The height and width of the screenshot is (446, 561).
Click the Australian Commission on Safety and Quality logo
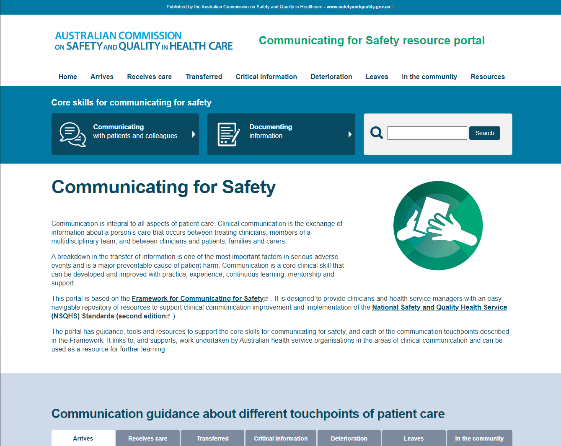click(143, 41)
